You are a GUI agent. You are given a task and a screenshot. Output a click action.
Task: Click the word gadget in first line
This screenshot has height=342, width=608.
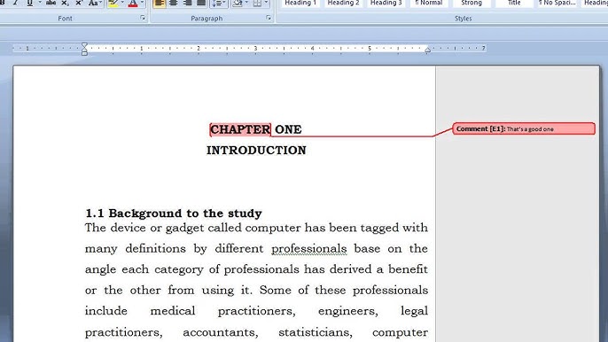point(184,228)
